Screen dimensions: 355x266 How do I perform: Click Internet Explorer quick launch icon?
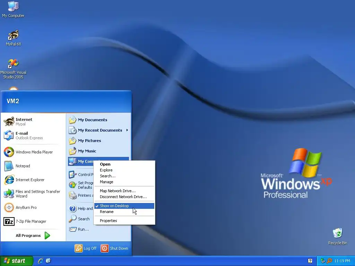(41, 261)
